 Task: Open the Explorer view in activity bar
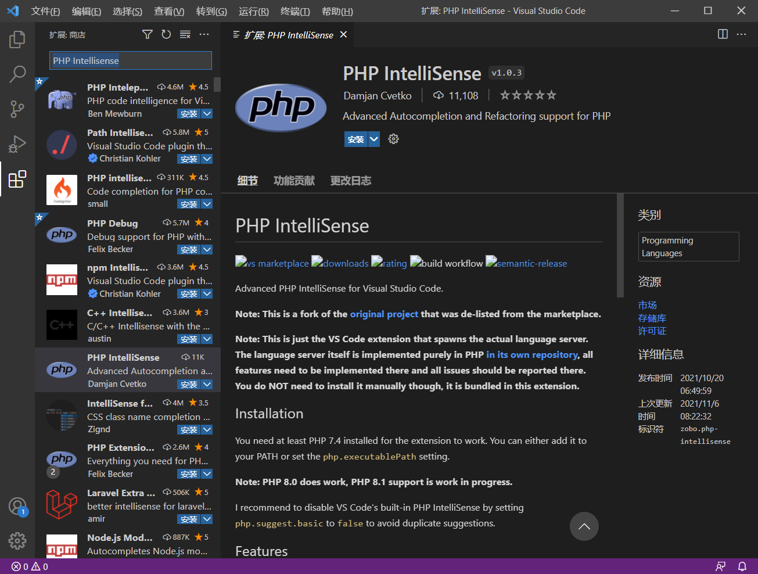coord(17,40)
